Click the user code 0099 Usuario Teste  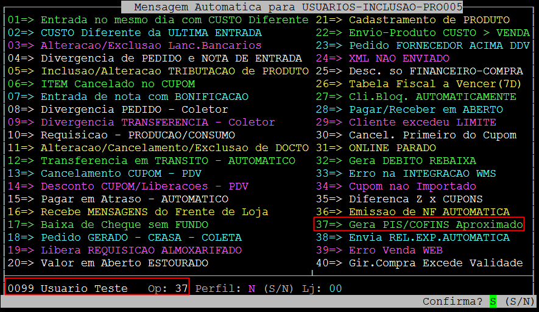coord(68,289)
